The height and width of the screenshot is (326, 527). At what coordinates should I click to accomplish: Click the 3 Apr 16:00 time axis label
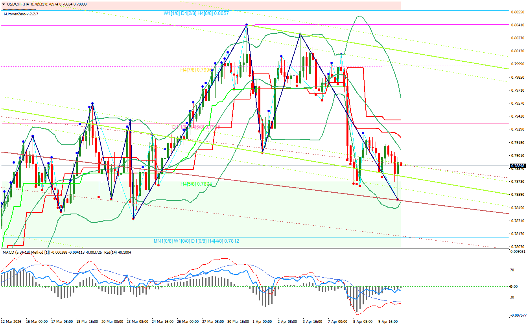[313, 322]
